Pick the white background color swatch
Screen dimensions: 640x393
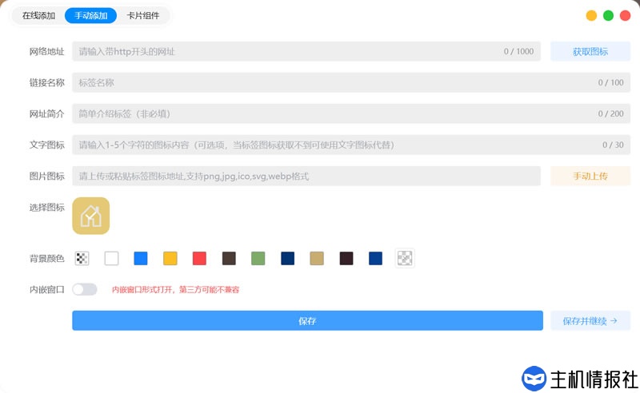pyautogui.click(x=111, y=258)
